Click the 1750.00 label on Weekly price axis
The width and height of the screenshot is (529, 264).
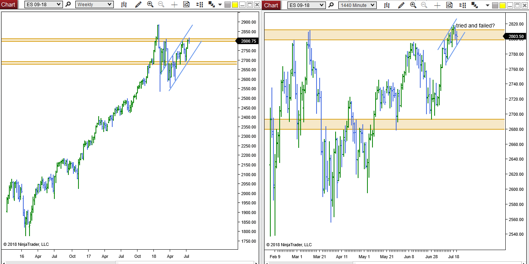pyautogui.click(x=249, y=241)
